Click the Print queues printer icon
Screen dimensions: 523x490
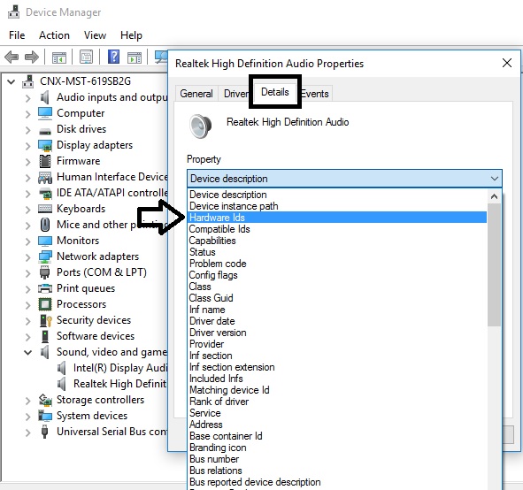click(45, 288)
